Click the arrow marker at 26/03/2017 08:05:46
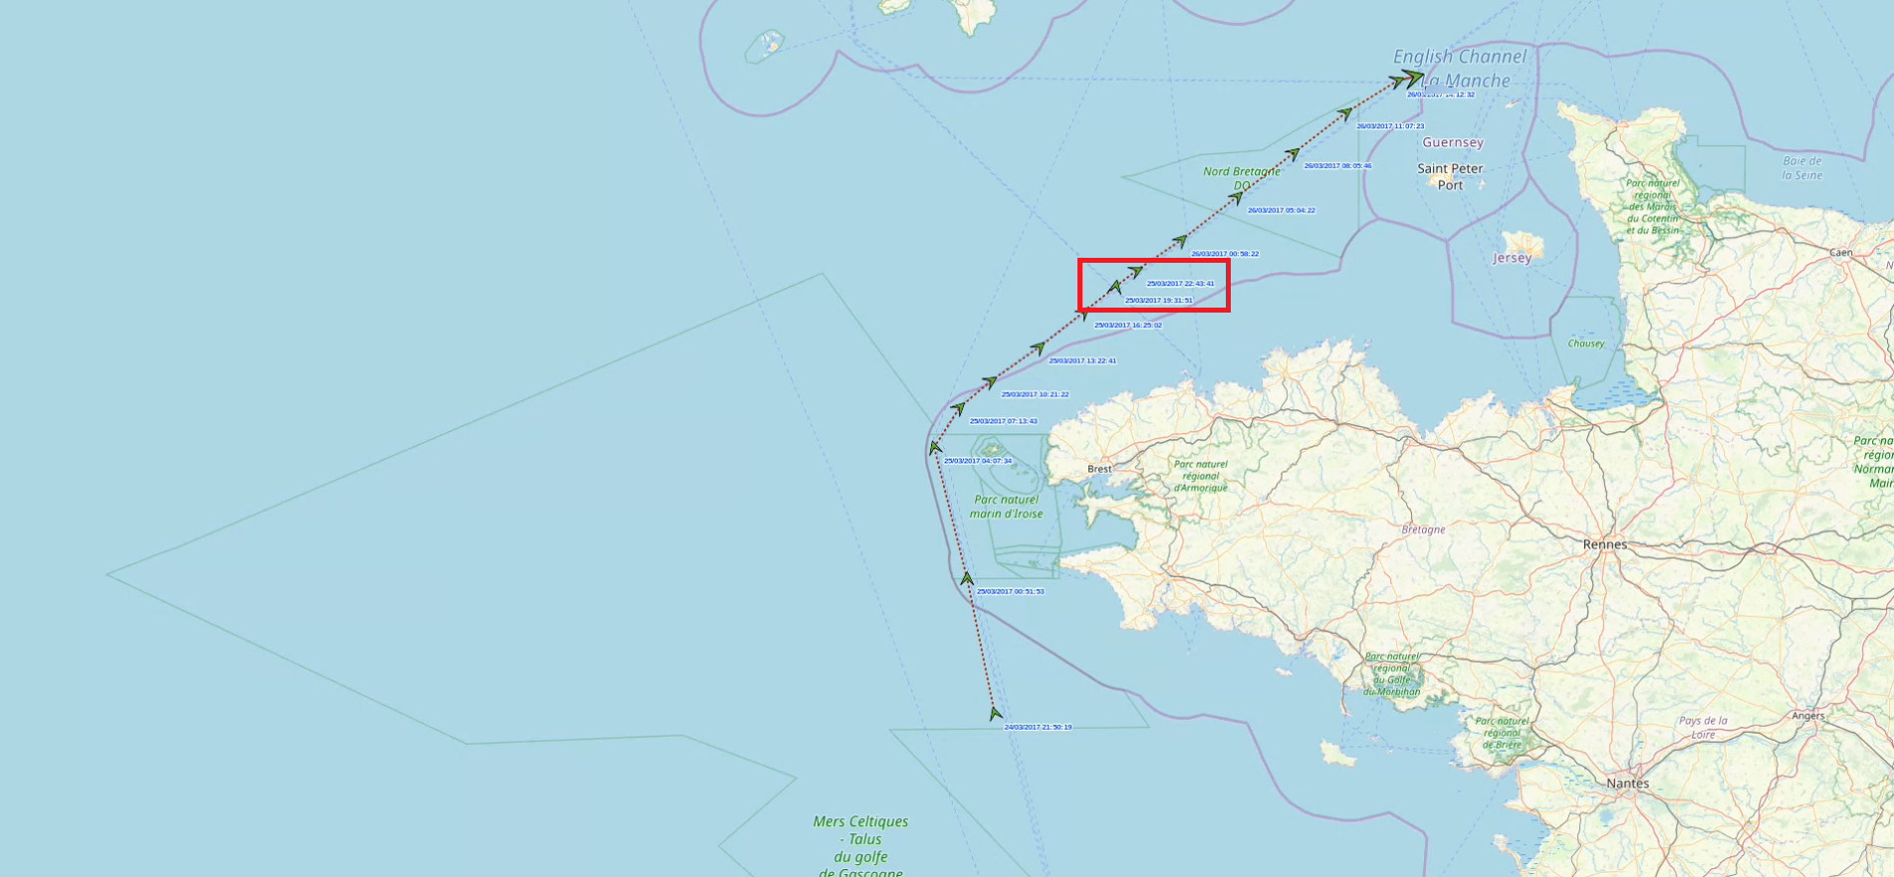Viewport: 1894px width, 877px height. click(1293, 153)
